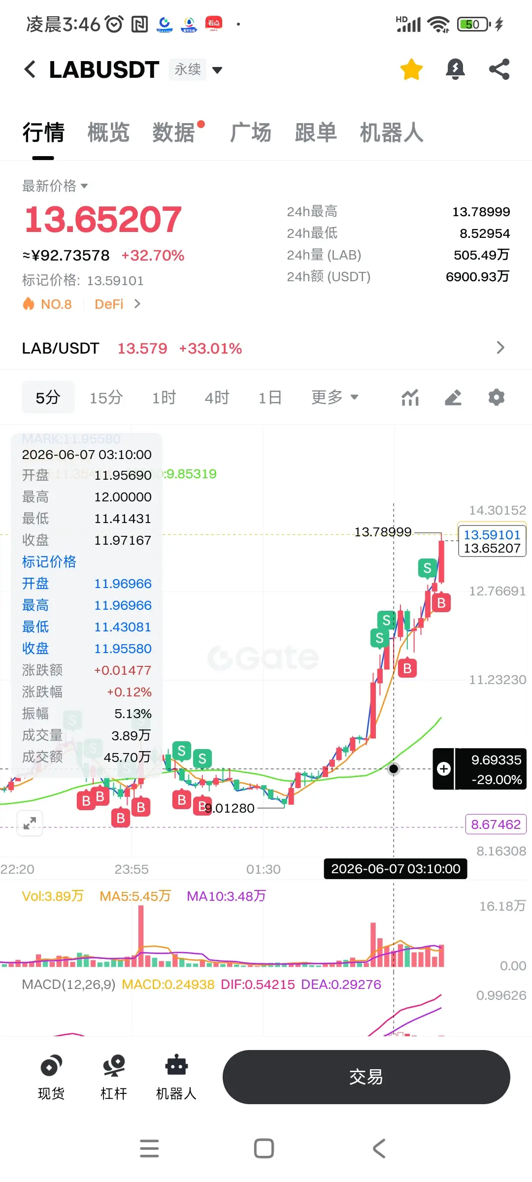Tap the S sell marker near 13.78999
The width and height of the screenshot is (532, 1182).
pos(427,568)
